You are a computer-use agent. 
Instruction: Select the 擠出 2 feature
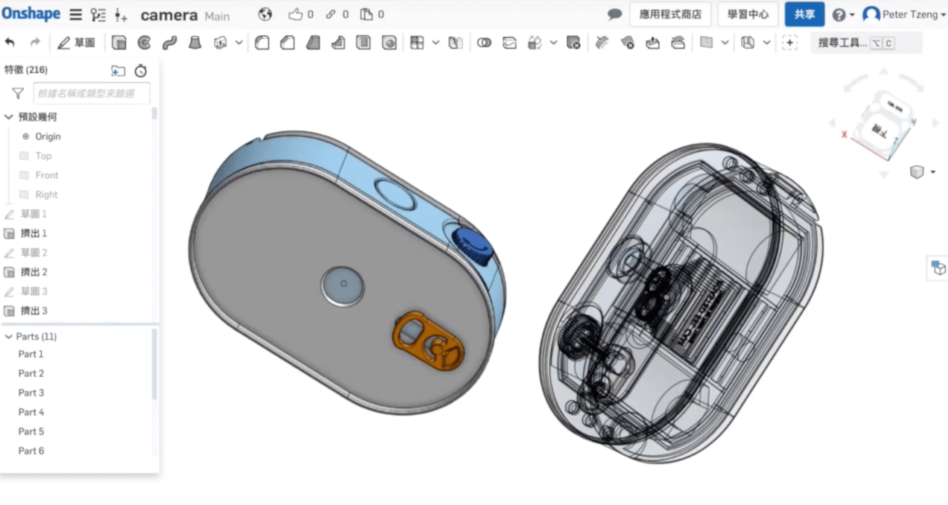coord(34,272)
